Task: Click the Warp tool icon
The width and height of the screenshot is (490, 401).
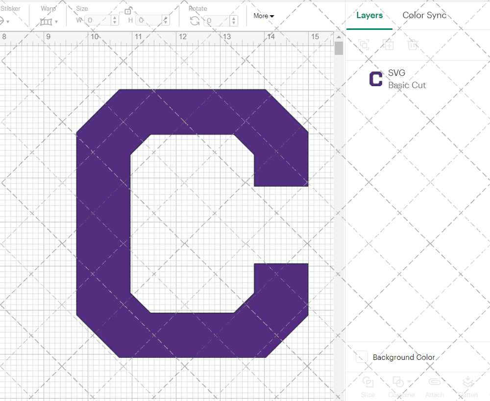Action: tap(47, 22)
